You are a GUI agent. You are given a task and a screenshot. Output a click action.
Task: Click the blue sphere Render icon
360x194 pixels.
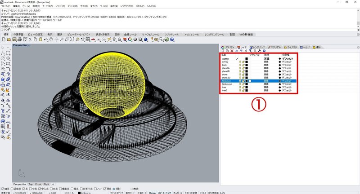pyautogui.click(x=145, y=40)
